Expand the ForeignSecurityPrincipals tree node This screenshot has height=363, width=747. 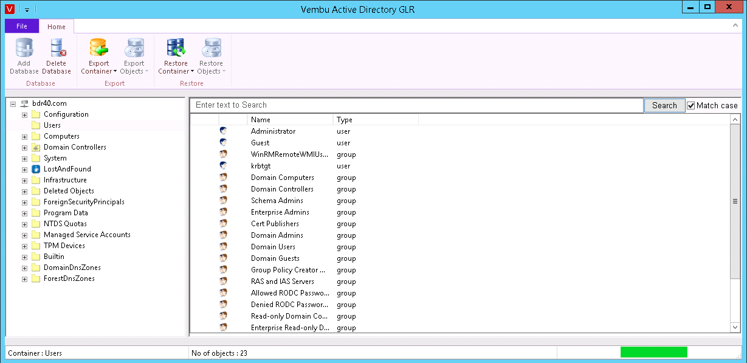[x=24, y=202]
